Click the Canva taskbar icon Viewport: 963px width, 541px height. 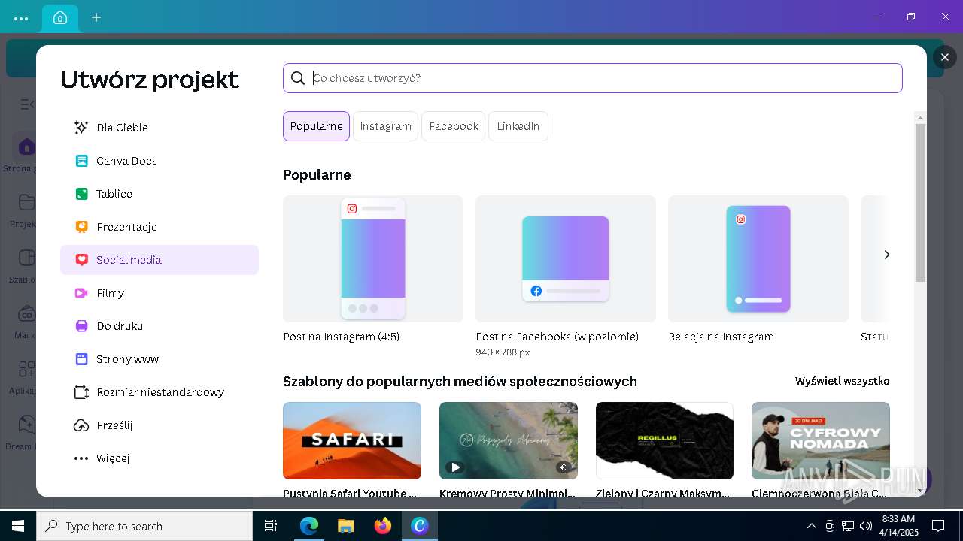tap(419, 526)
